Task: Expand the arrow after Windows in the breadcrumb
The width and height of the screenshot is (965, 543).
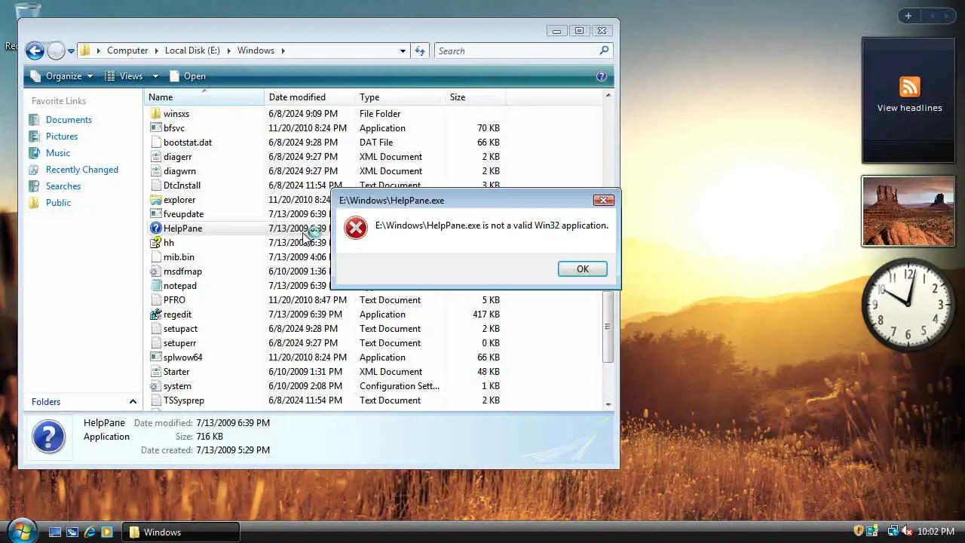Action: tap(283, 51)
